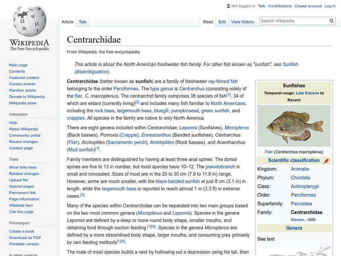341x256 pixels.
Task: Follow the black-banded sunfish link
Action: [x=178, y=181]
